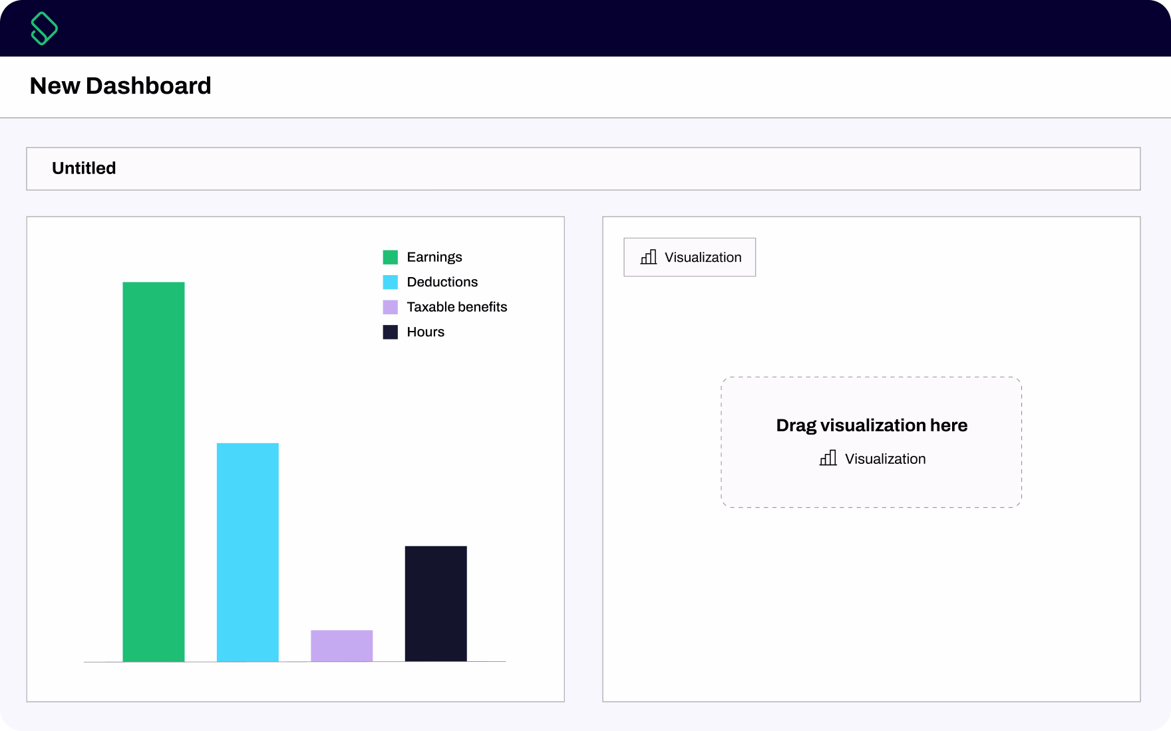
Task: Click the dark Hours bar in the chart
Action: tap(435, 603)
